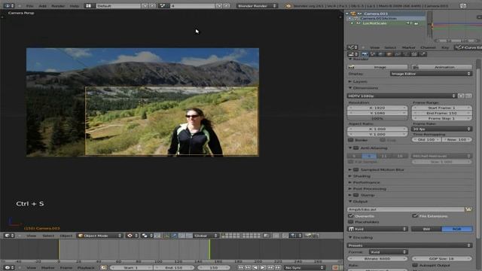Click the Resolution Y 1080 field
The image size is (482, 271).
pyautogui.click(x=377, y=113)
